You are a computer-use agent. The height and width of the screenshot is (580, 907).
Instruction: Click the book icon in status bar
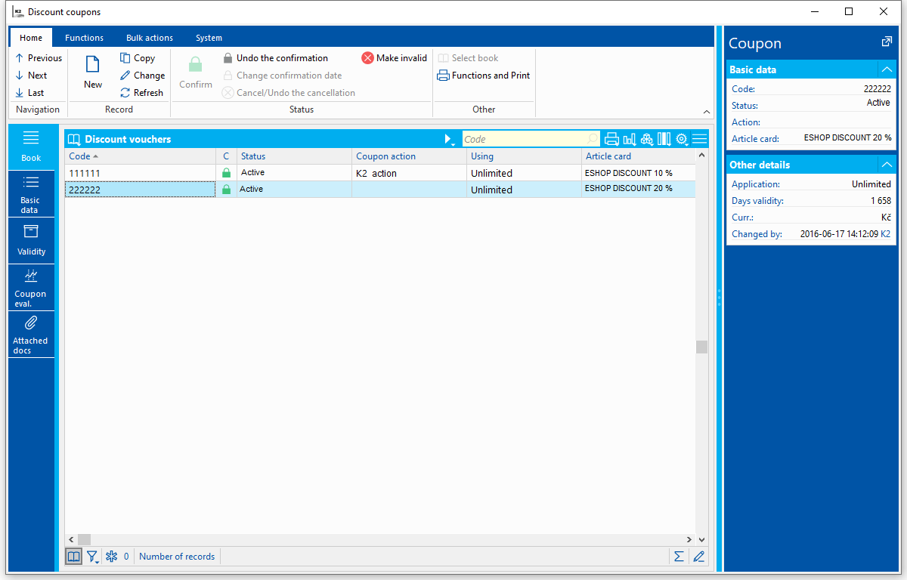73,557
